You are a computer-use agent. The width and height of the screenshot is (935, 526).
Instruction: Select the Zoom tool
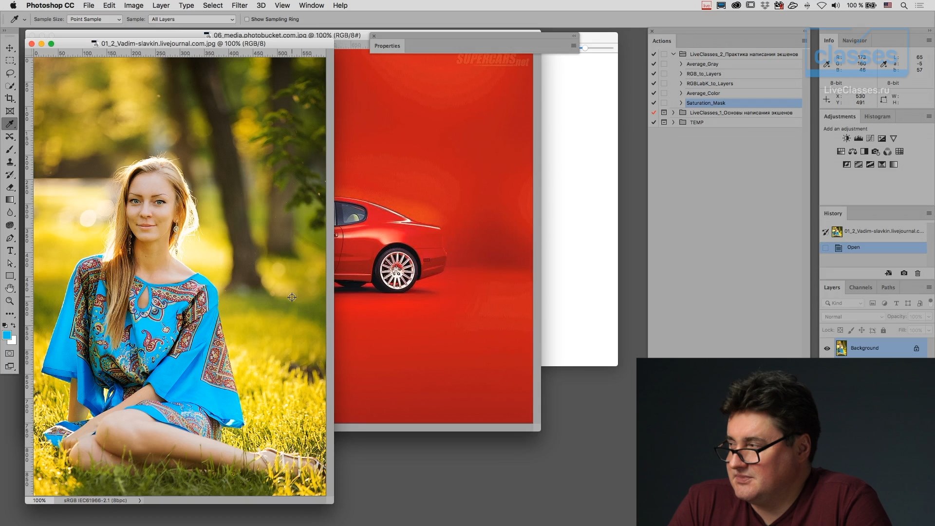[x=10, y=301]
